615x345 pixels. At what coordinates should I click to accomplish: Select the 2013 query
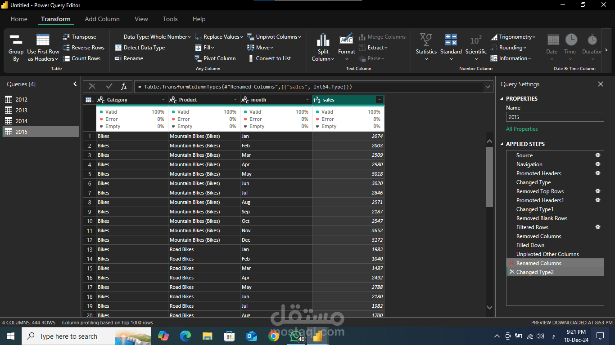(x=41, y=110)
